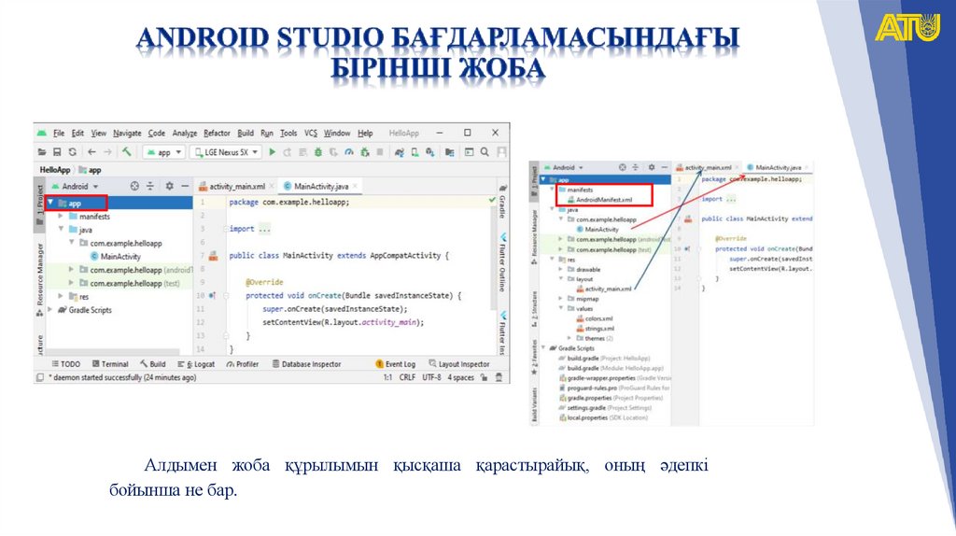Click the green Debug bug icon

point(317,152)
